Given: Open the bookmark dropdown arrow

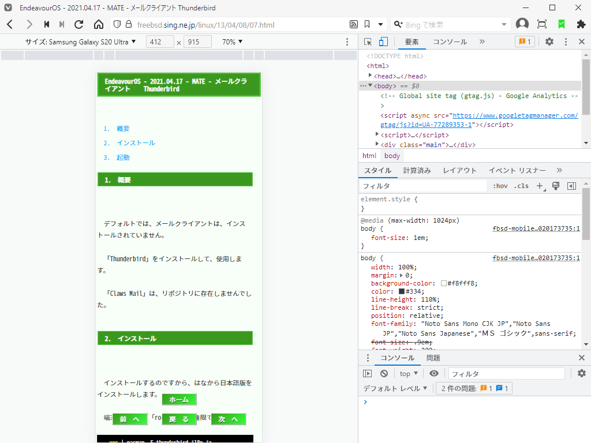Looking at the screenshot, I should [381, 24].
